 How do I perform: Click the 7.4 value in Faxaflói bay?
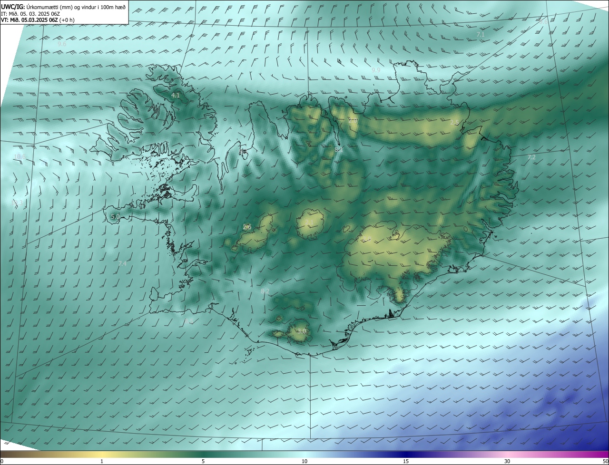coord(122,263)
